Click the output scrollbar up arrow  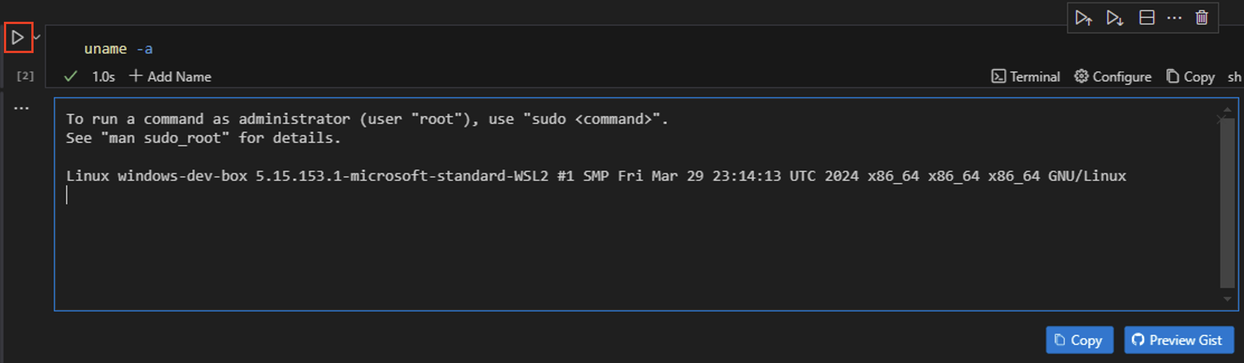point(1227,110)
